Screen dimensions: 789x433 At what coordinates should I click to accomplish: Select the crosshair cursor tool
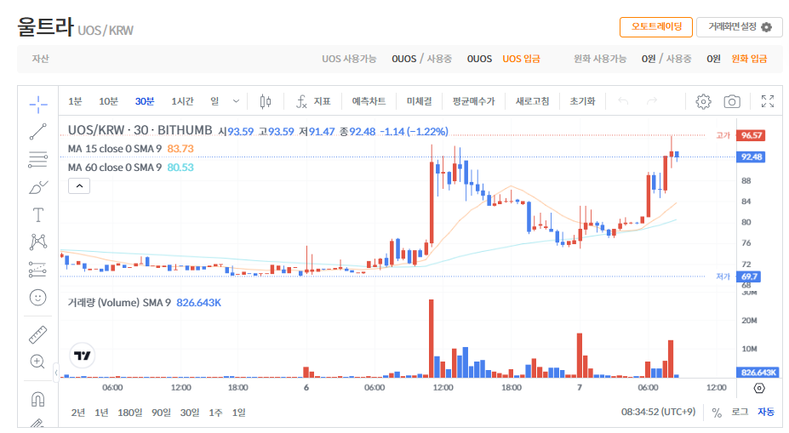38,104
